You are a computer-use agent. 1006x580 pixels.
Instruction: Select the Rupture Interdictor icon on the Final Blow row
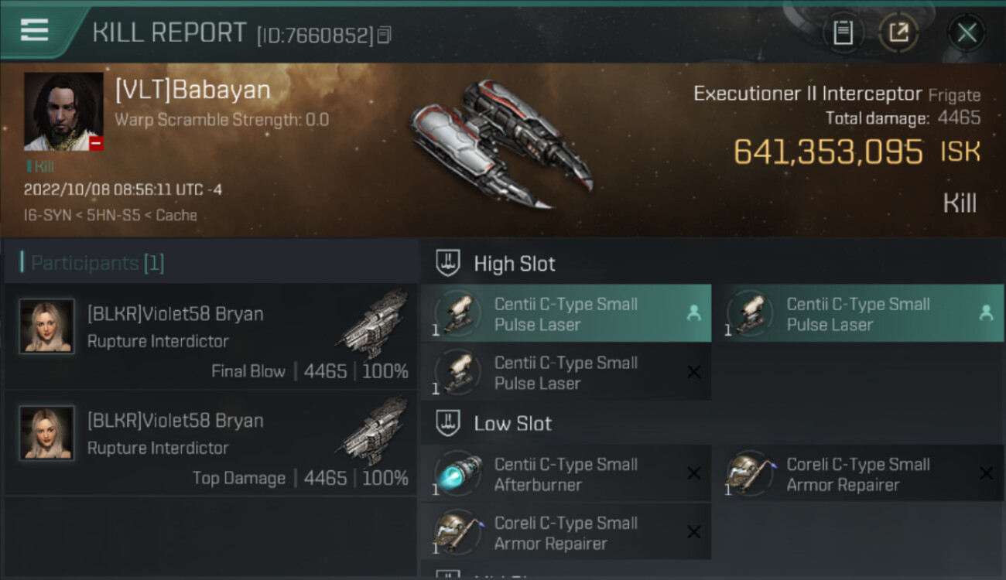point(373,324)
